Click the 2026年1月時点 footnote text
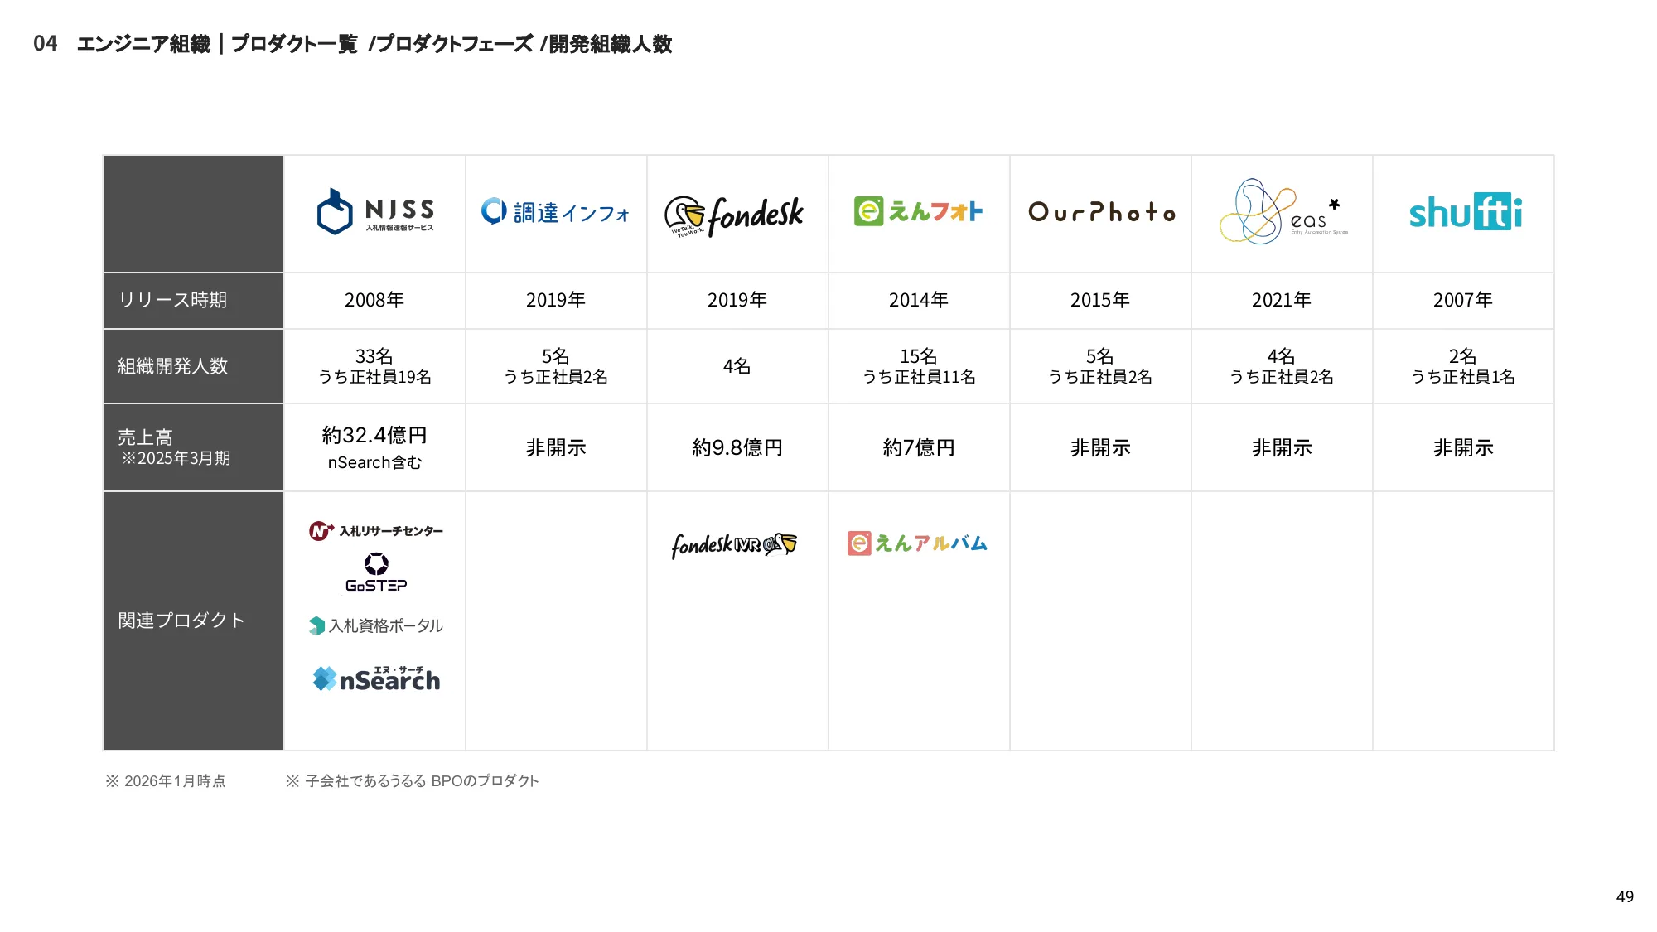 tap(167, 780)
